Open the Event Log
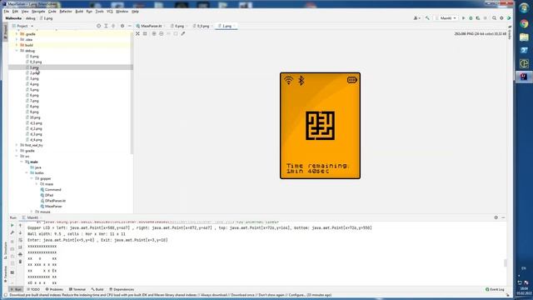This screenshot has height=300, width=533. point(496,289)
